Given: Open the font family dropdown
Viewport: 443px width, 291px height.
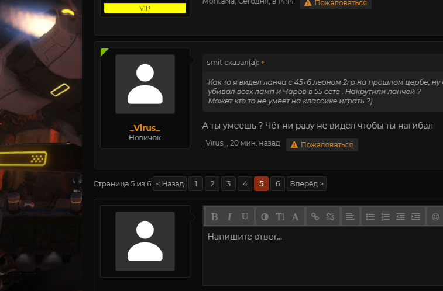Looking at the screenshot, I should [x=295, y=217].
